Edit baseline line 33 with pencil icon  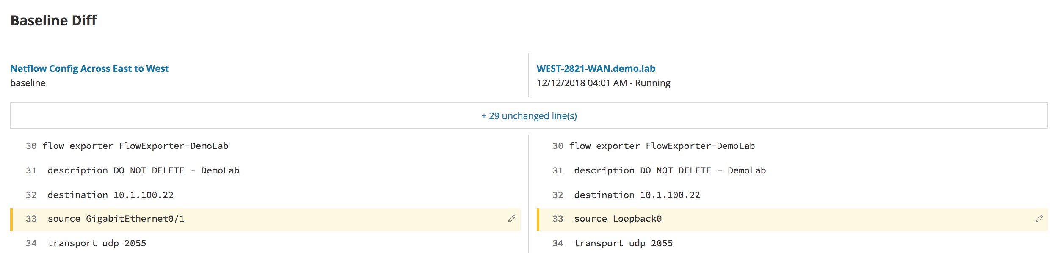pyautogui.click(x=511, y=219)
